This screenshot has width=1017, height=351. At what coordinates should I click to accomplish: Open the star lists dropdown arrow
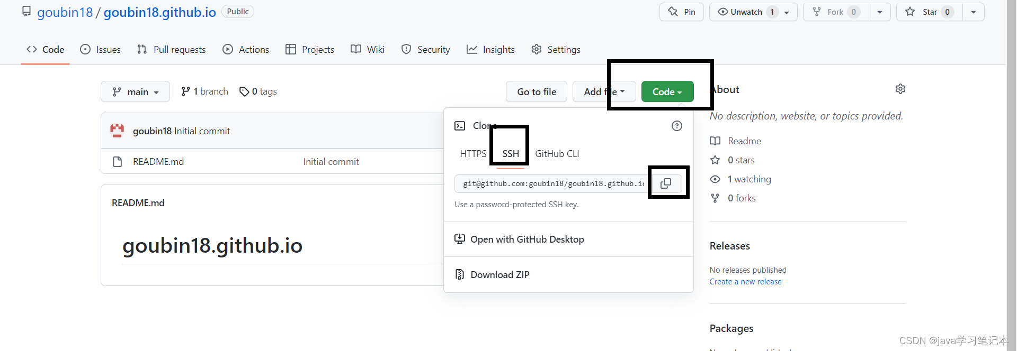click(974, 12)
